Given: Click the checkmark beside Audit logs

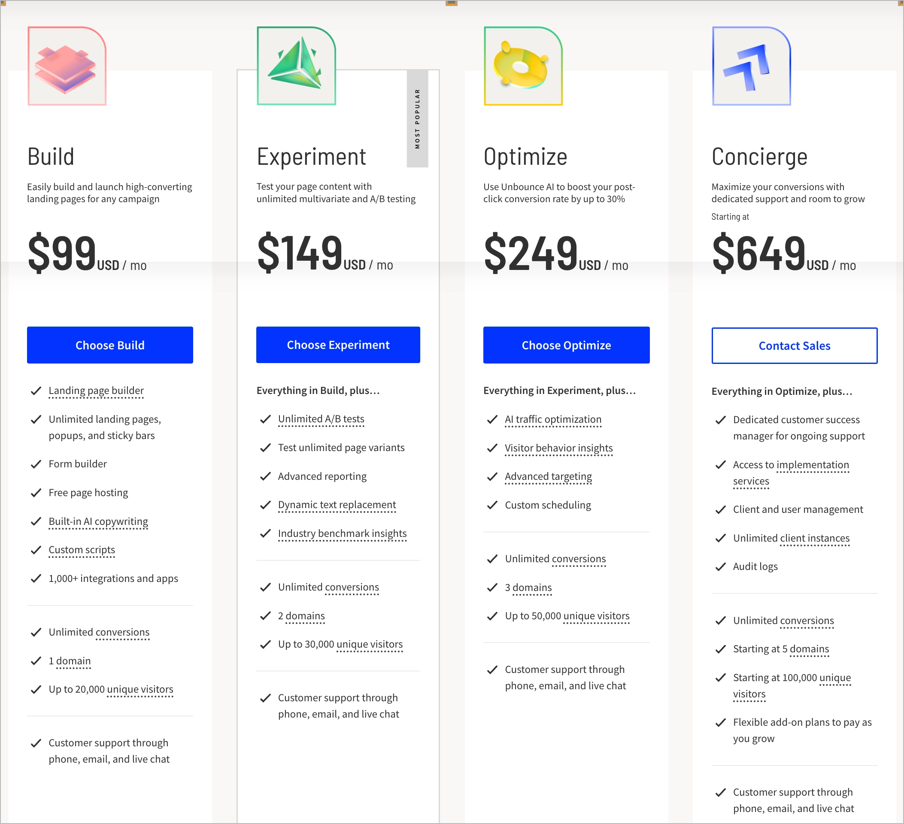Looking at the screenshot, I should 721,566.
